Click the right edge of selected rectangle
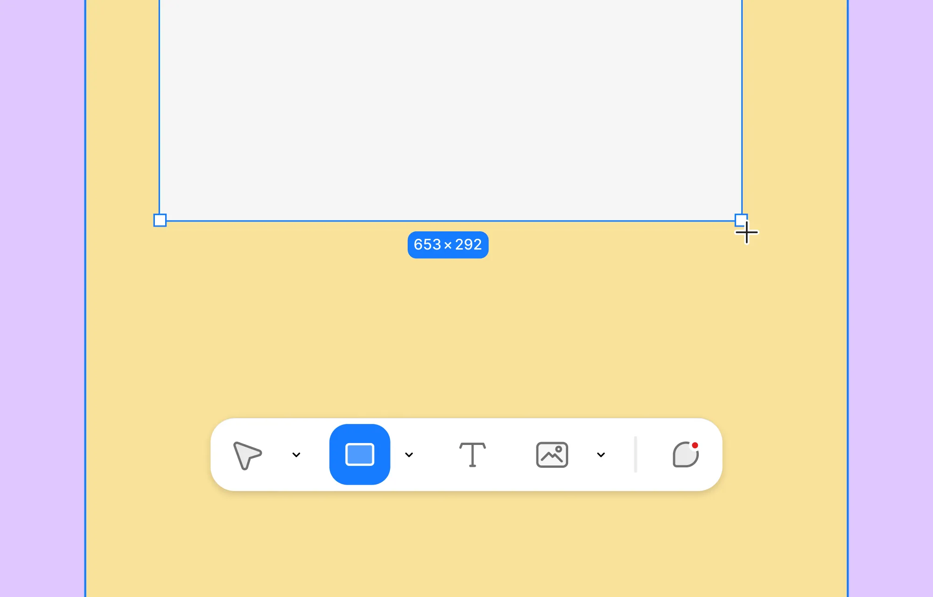The height and width of the screenshot is (597, 933). pos(742,107)
